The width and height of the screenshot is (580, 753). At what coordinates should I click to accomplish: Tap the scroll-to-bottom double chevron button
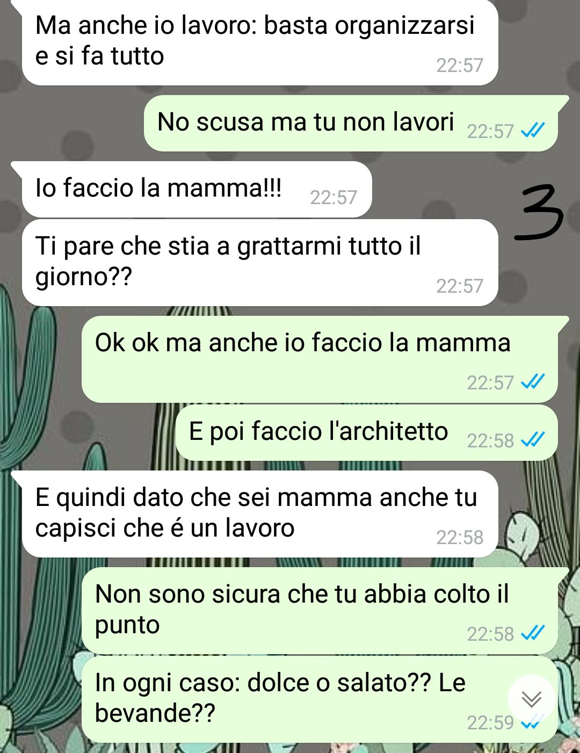point(532,699)
